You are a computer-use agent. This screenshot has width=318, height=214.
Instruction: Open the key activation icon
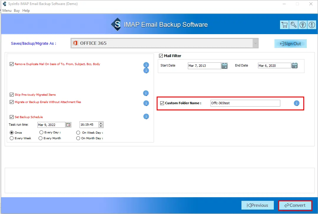[293, 25]
